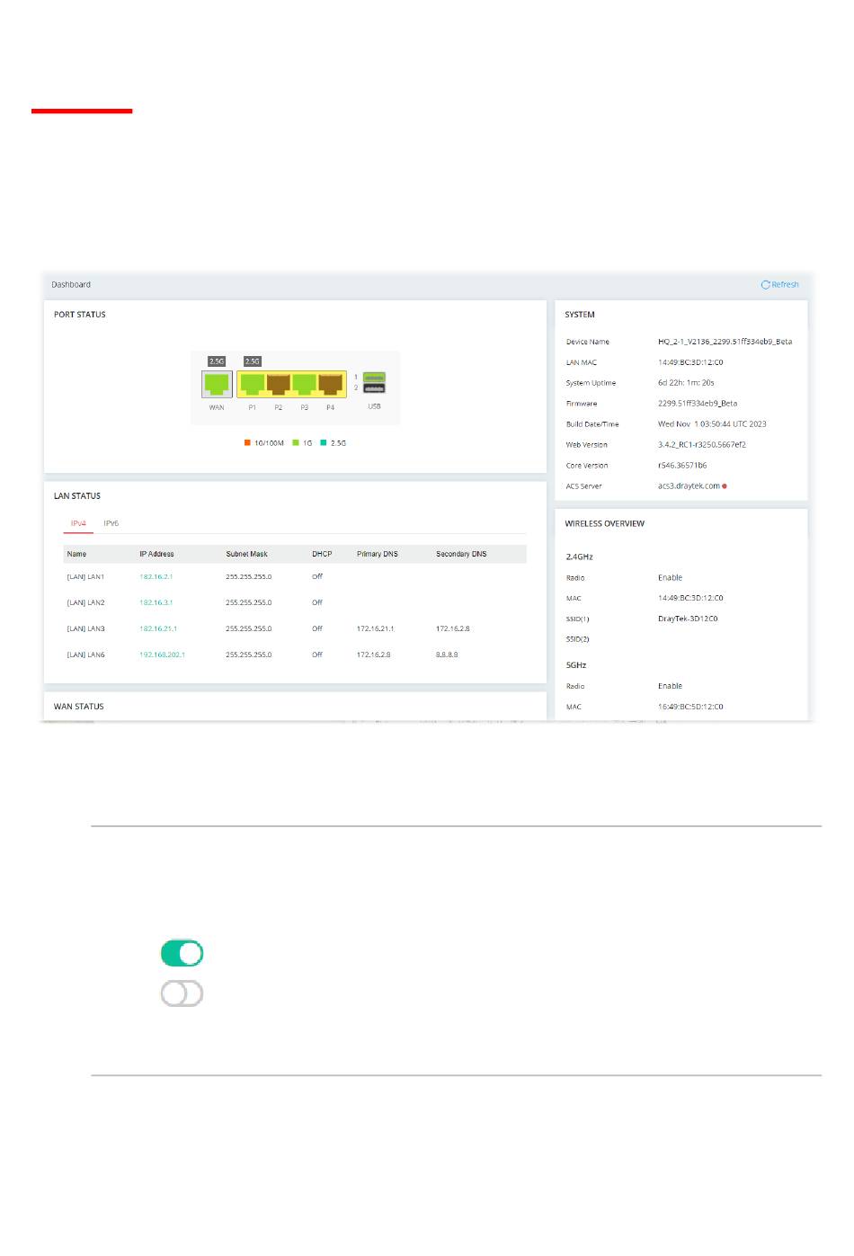This screenshot has width=854, height=1256.
Task: Click the P1 LAN port icon
Action: [x=253, y=384]
